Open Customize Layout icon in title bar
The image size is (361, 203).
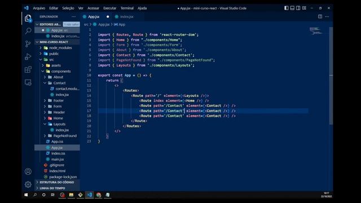304,8
